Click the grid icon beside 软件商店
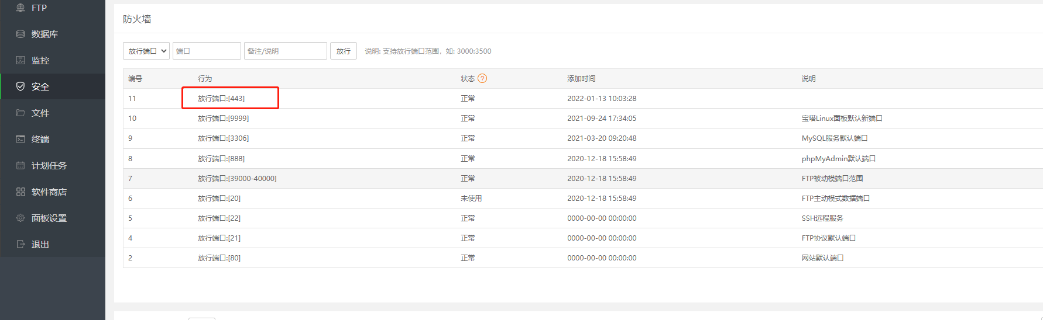Screen dimensions: 1043x320 [x=20, y=192]
